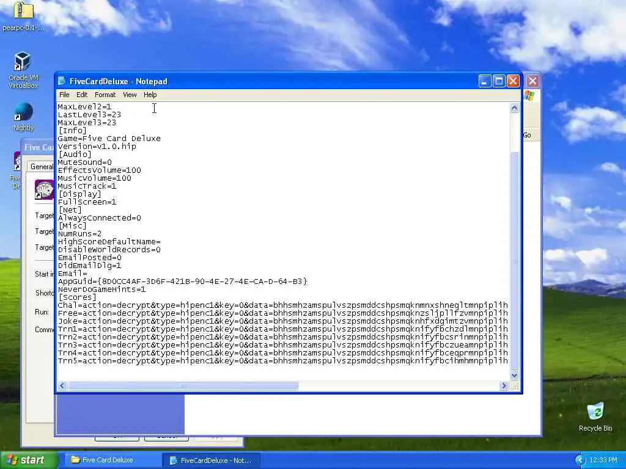Screen dimensions: 626x469
Task: Click the line AlwaysConnected=0
Action: click(100, 218)
